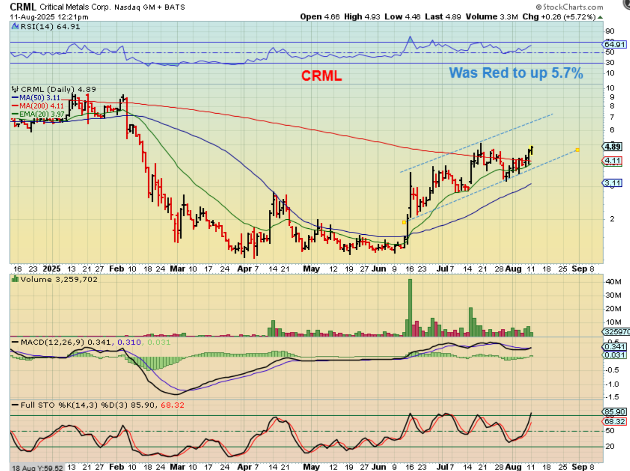Click the green up-arrow beside the Chg value
The height and width of the screenshot is (471, 630).
(600, 16)
